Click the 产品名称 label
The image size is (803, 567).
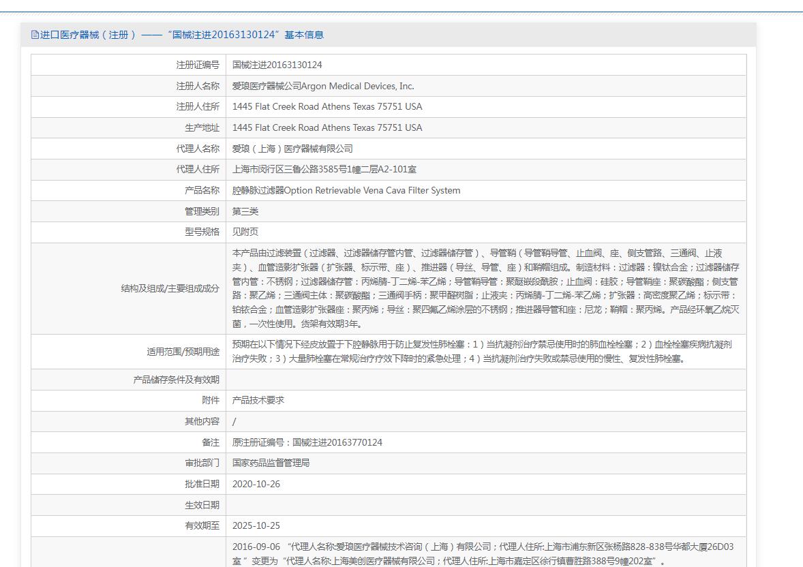202,190
